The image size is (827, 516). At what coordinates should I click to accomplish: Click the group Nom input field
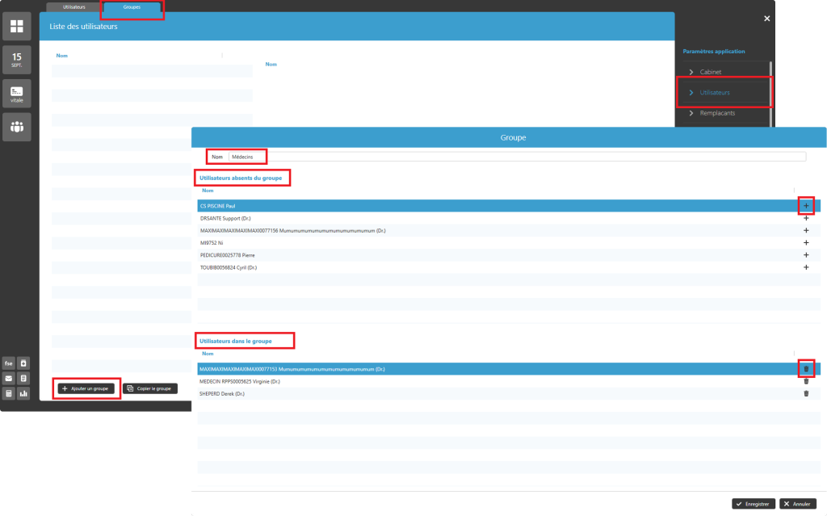point(517,157)
